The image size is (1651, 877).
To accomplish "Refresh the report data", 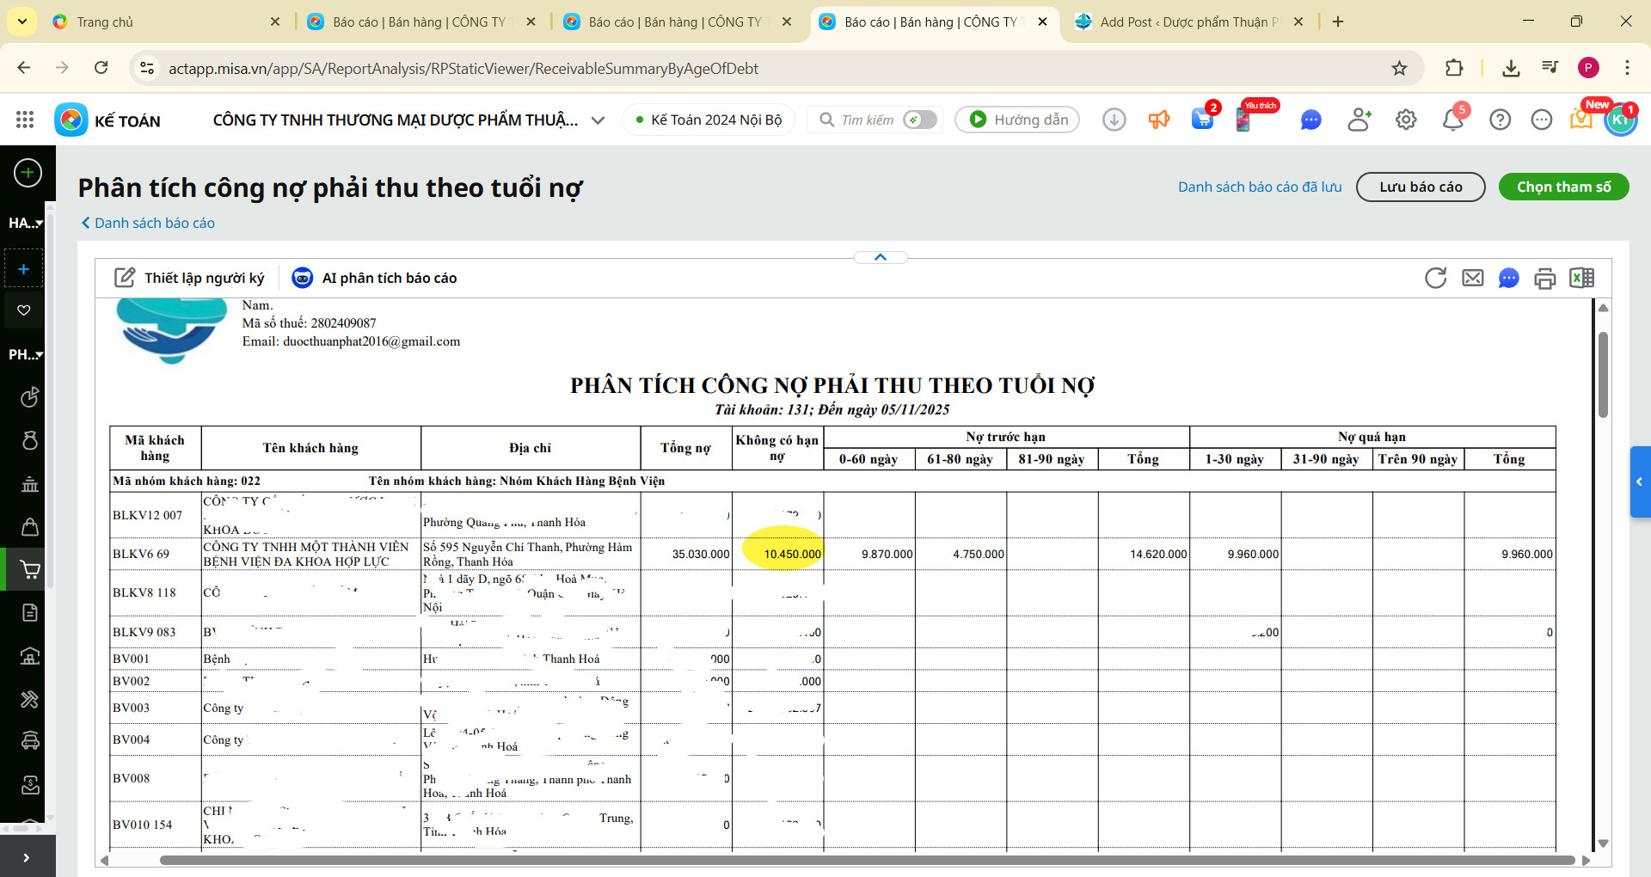I will (1435, 278).
